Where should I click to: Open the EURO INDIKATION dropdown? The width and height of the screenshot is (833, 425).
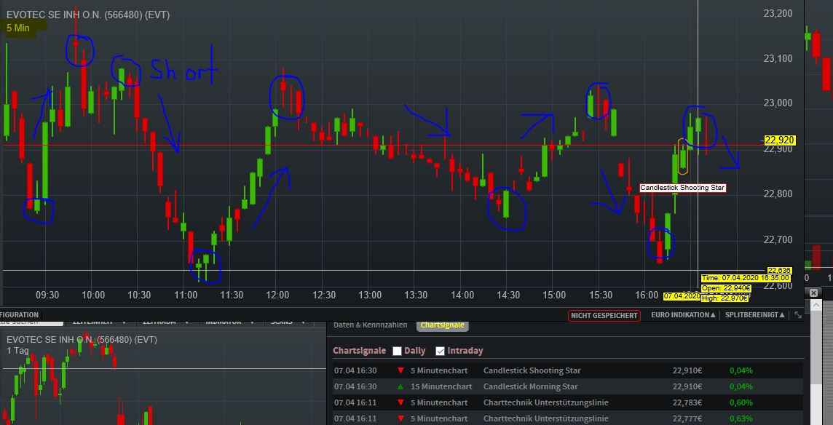pyautogui.click(x=683, y=315)
